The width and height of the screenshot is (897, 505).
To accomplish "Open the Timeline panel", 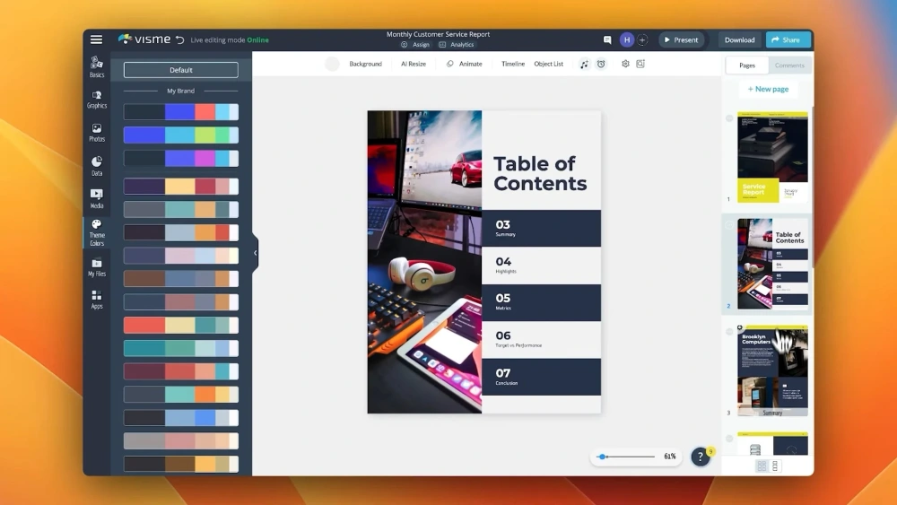I will point(512,64).
